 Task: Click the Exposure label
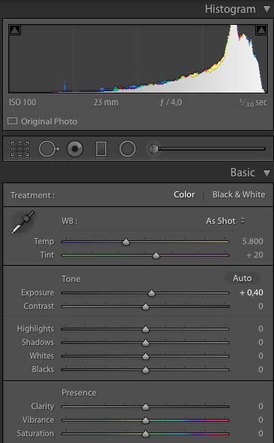click(x=38, y=292)
